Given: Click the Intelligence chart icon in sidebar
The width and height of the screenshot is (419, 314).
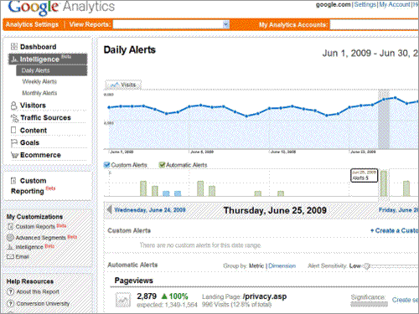Looking at the screenshot, I should [x=14, y=59].
